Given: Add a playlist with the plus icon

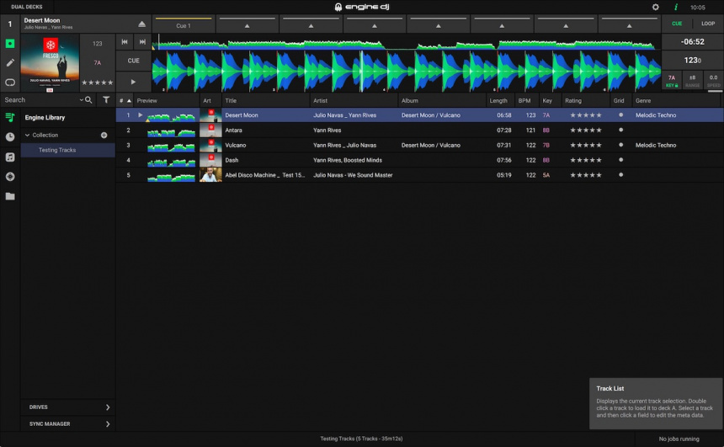Looking at the screenshot, I should coord(104,136).
